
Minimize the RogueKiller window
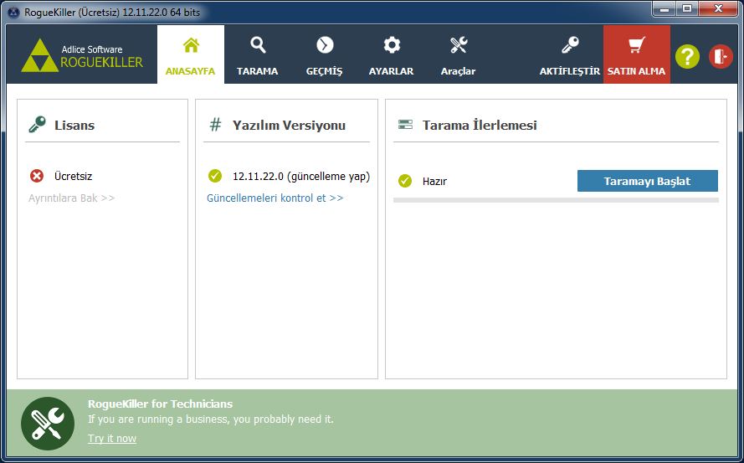[x=664, y=8]
